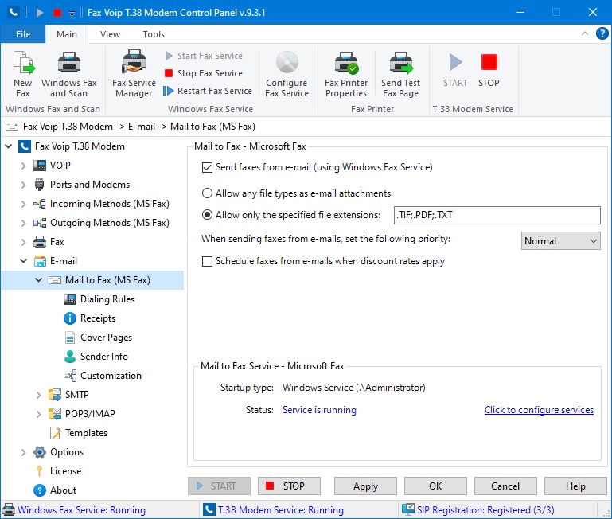Select Allow any file types radio
This screenshot has height=519, width=612.
click(207, 193)
